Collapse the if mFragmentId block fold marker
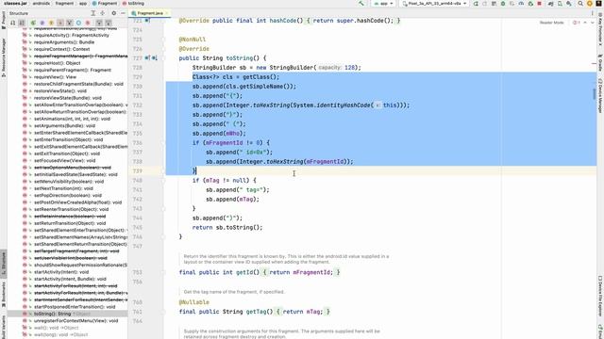The image size is (604, 339). (x=163, y=142)
